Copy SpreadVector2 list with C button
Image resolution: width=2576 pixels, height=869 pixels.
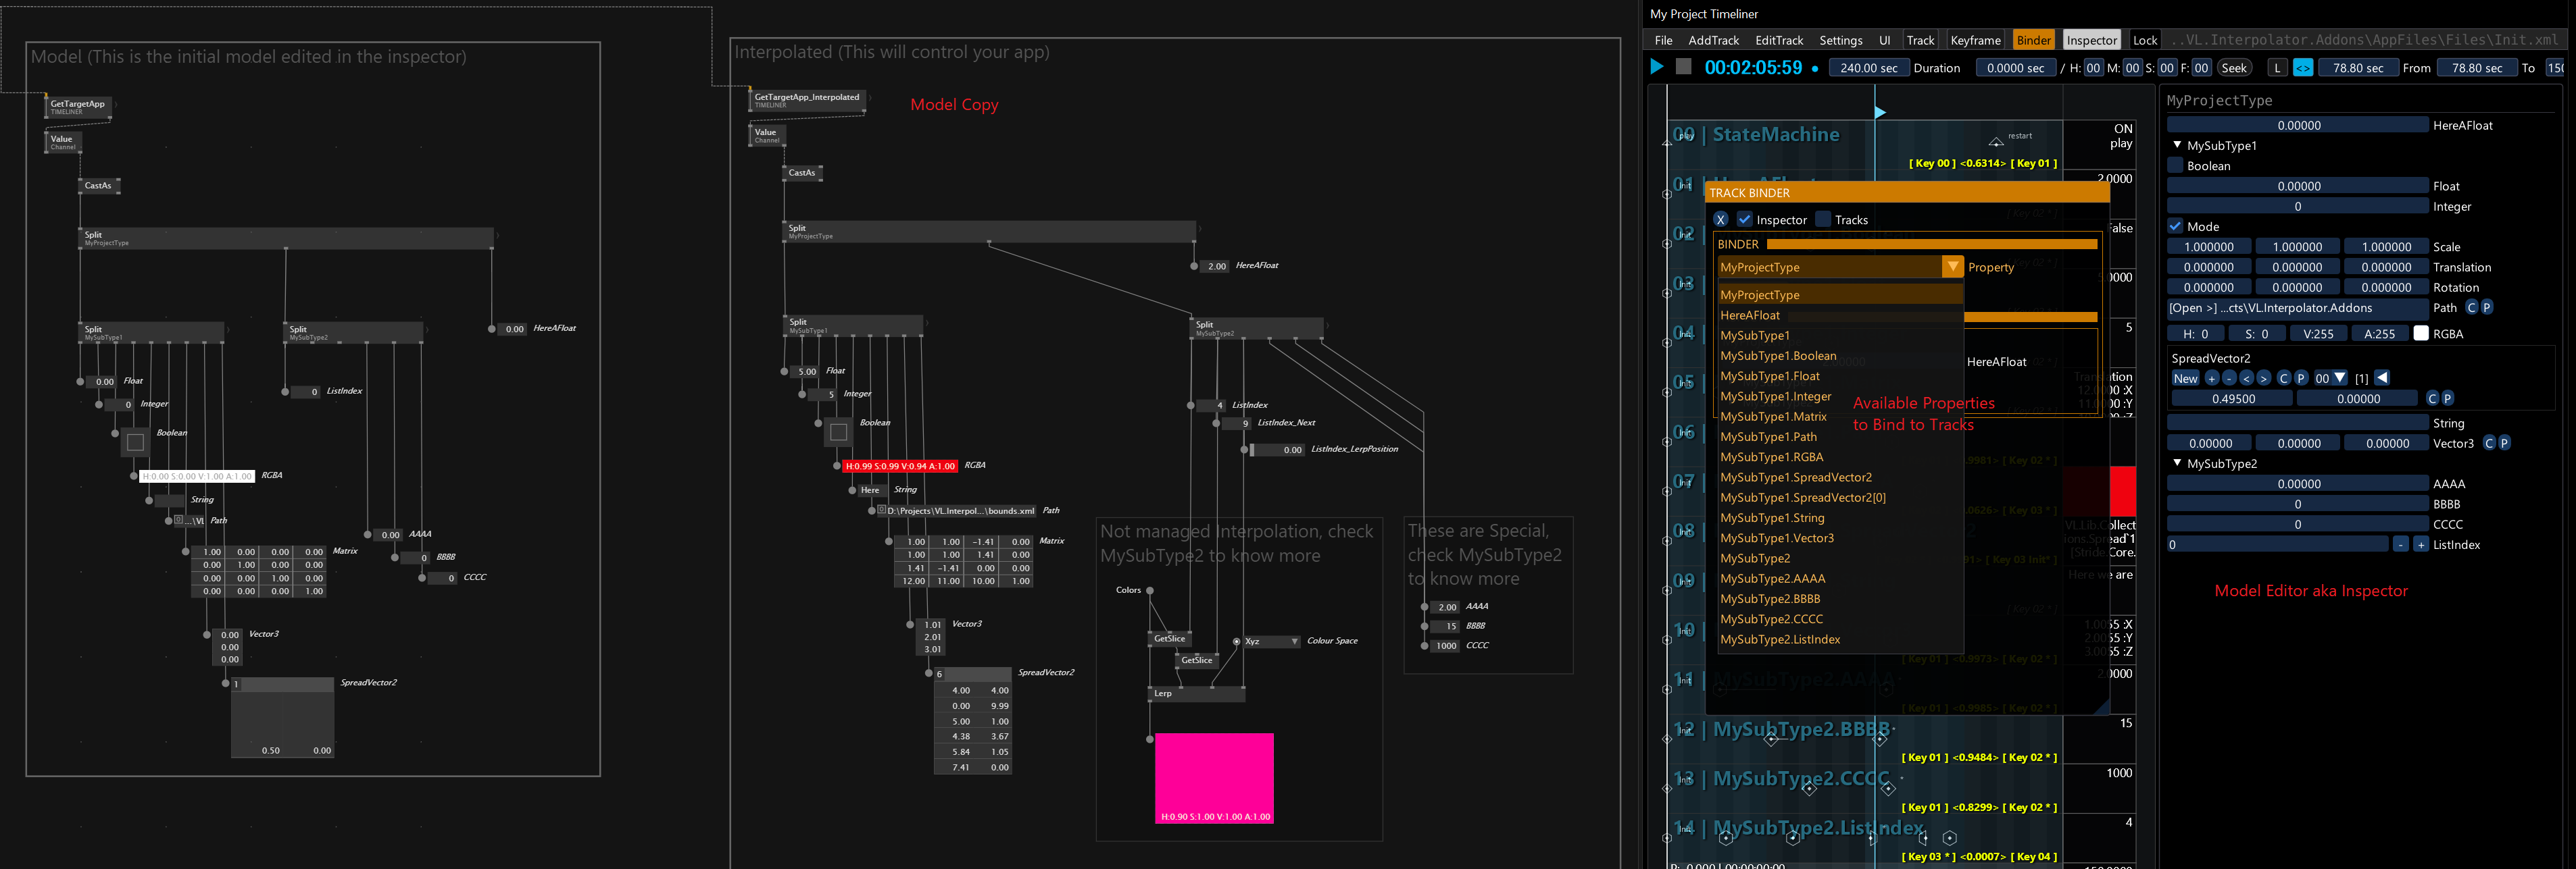2283,379
